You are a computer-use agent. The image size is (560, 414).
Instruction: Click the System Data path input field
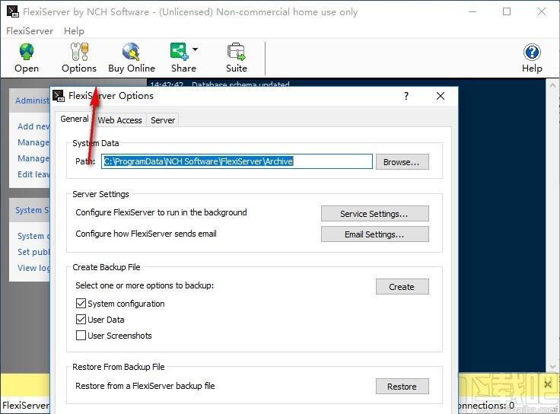237,161
